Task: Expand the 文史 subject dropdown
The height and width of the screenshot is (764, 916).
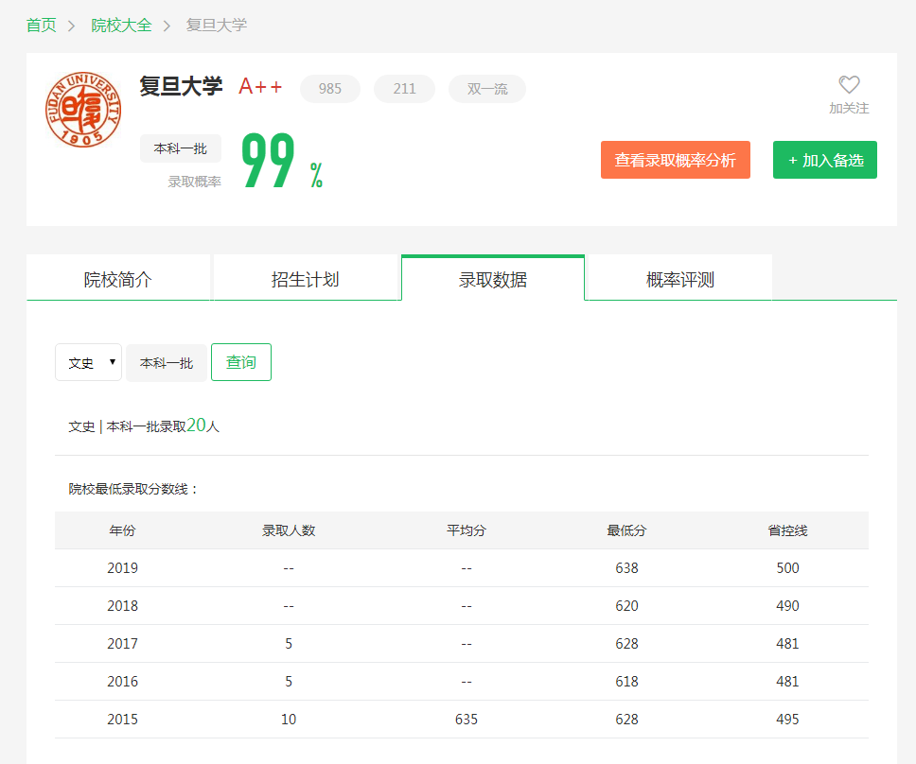Action: point(89,362)
